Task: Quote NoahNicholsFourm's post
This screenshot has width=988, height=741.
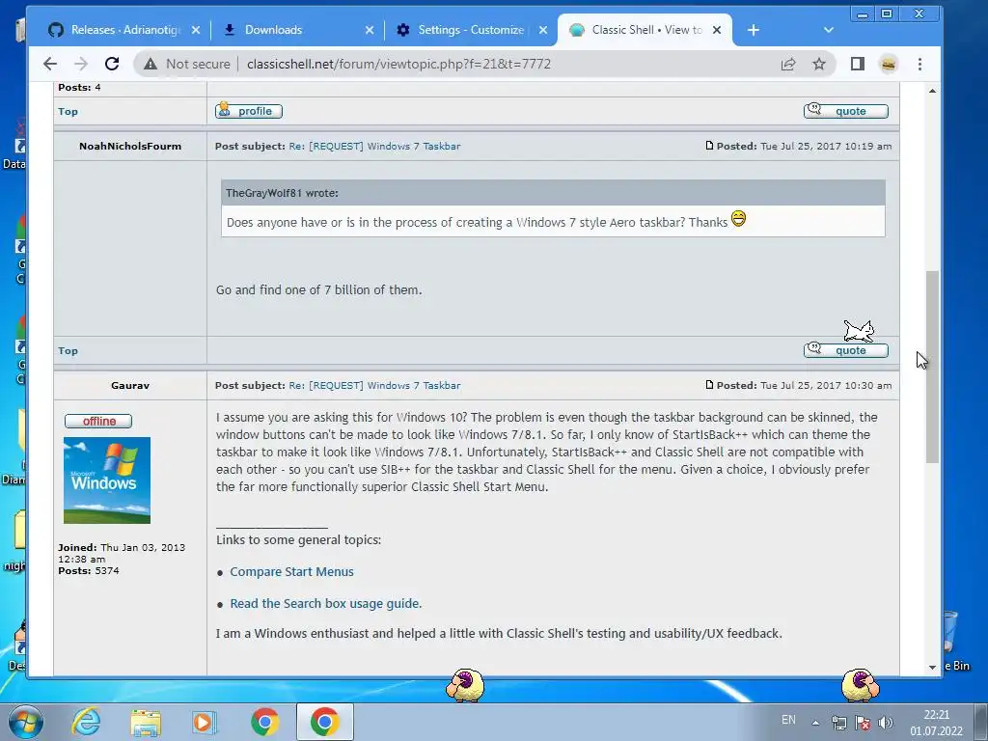Action: [845, 350]
